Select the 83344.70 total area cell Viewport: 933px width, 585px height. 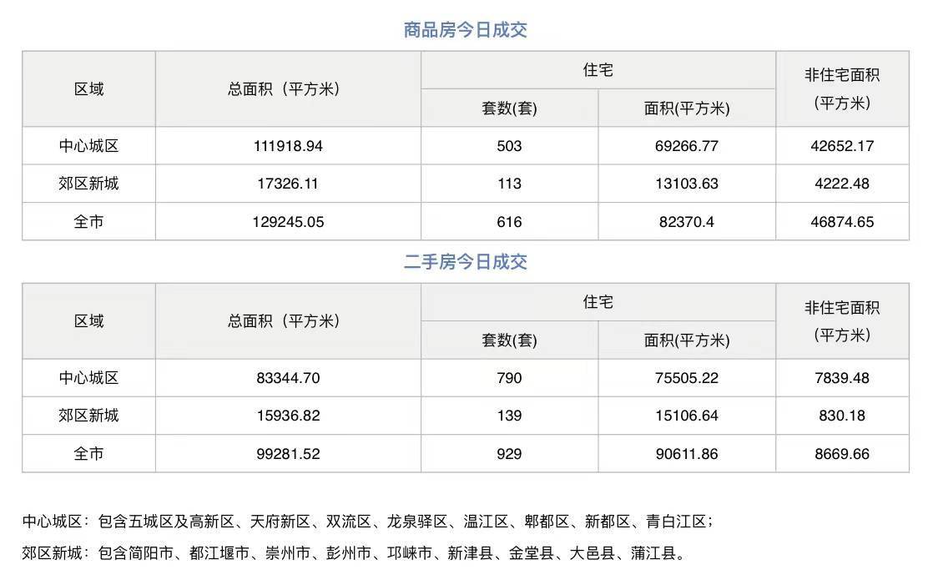[288, 378]
